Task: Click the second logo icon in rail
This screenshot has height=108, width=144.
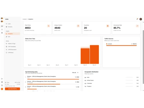Action: tap(2, 21)
